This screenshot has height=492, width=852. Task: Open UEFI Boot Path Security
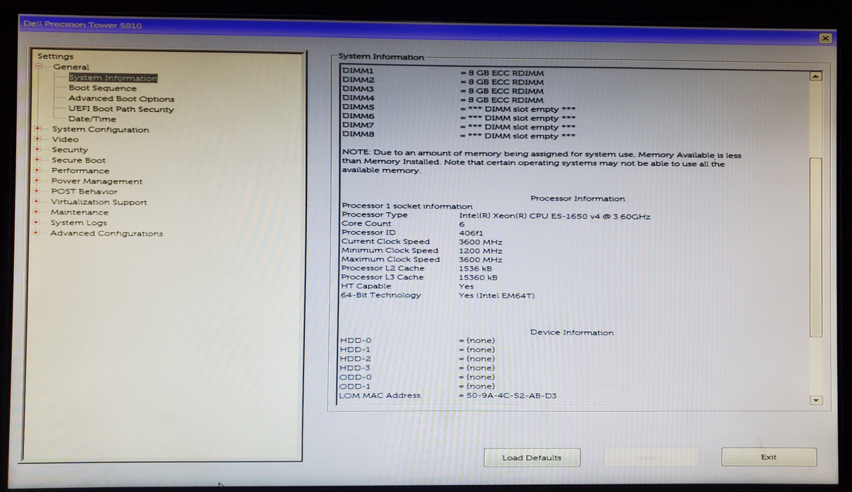click(121, 109)
